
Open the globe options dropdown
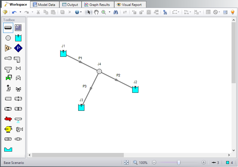point(81,12)
